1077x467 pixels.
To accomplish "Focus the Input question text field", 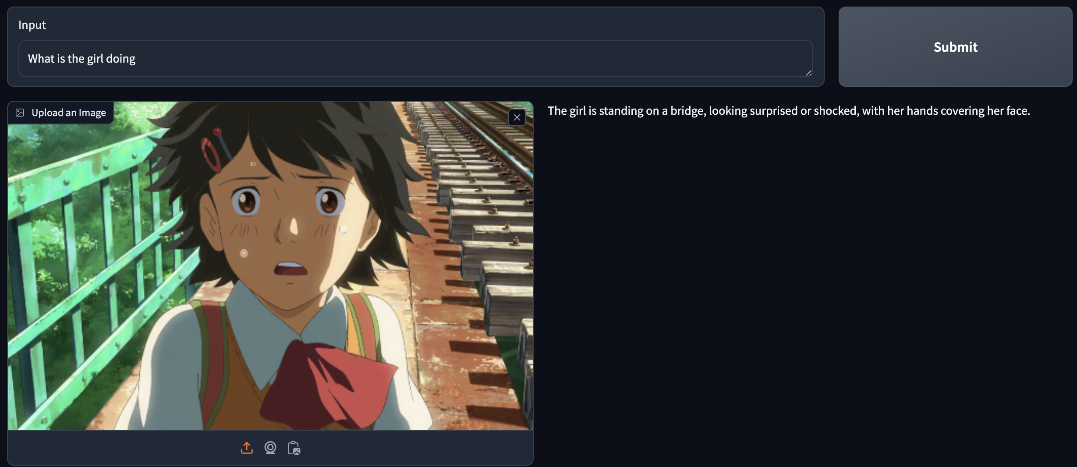I will (x=415, y=59).
